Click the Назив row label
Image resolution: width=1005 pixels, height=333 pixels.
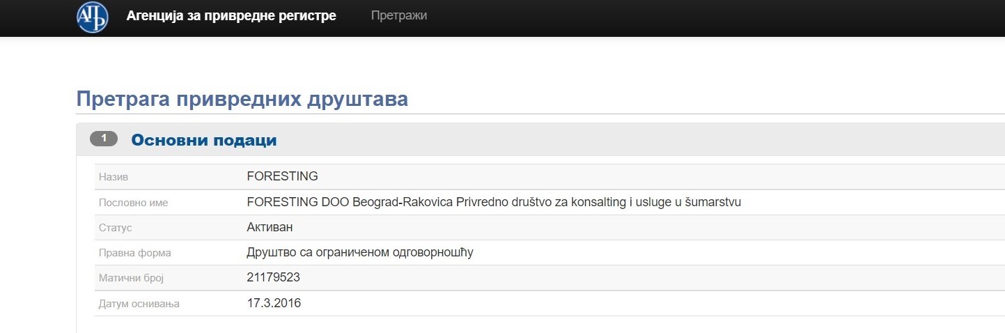pyautogui.click(x=114, y=177)
